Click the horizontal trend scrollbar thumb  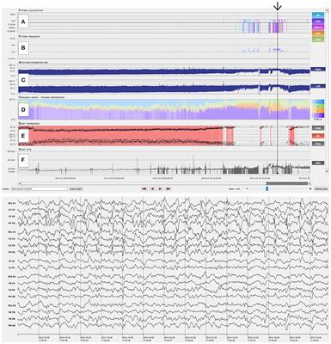pos(287,183)
